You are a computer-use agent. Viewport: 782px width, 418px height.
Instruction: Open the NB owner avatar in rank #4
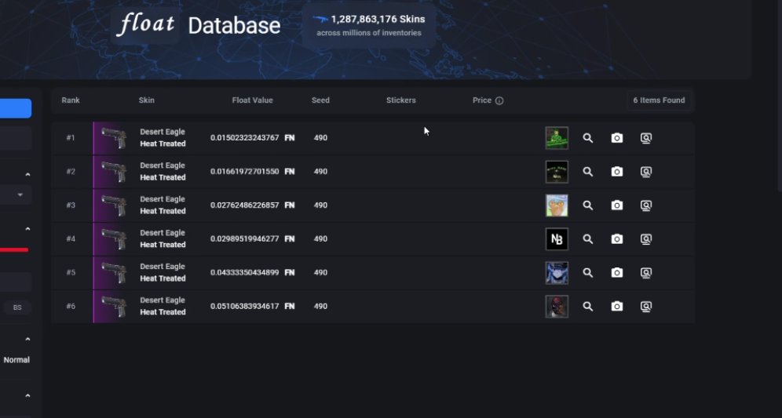click(557, 239)
